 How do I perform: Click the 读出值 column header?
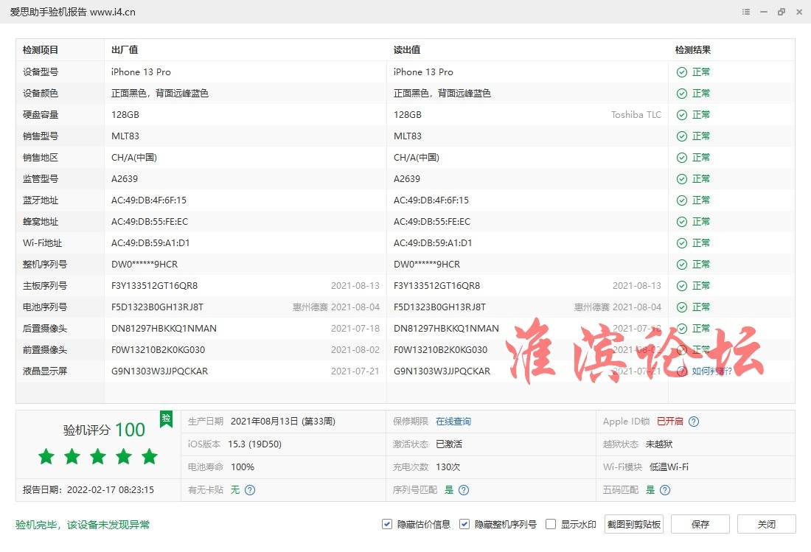point(407,49)
